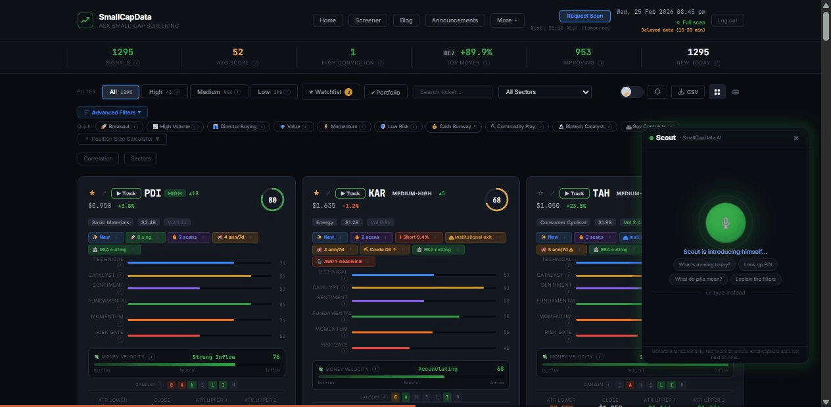Open the notifications bell
831x407 pixels.
(x=657, y=91)
